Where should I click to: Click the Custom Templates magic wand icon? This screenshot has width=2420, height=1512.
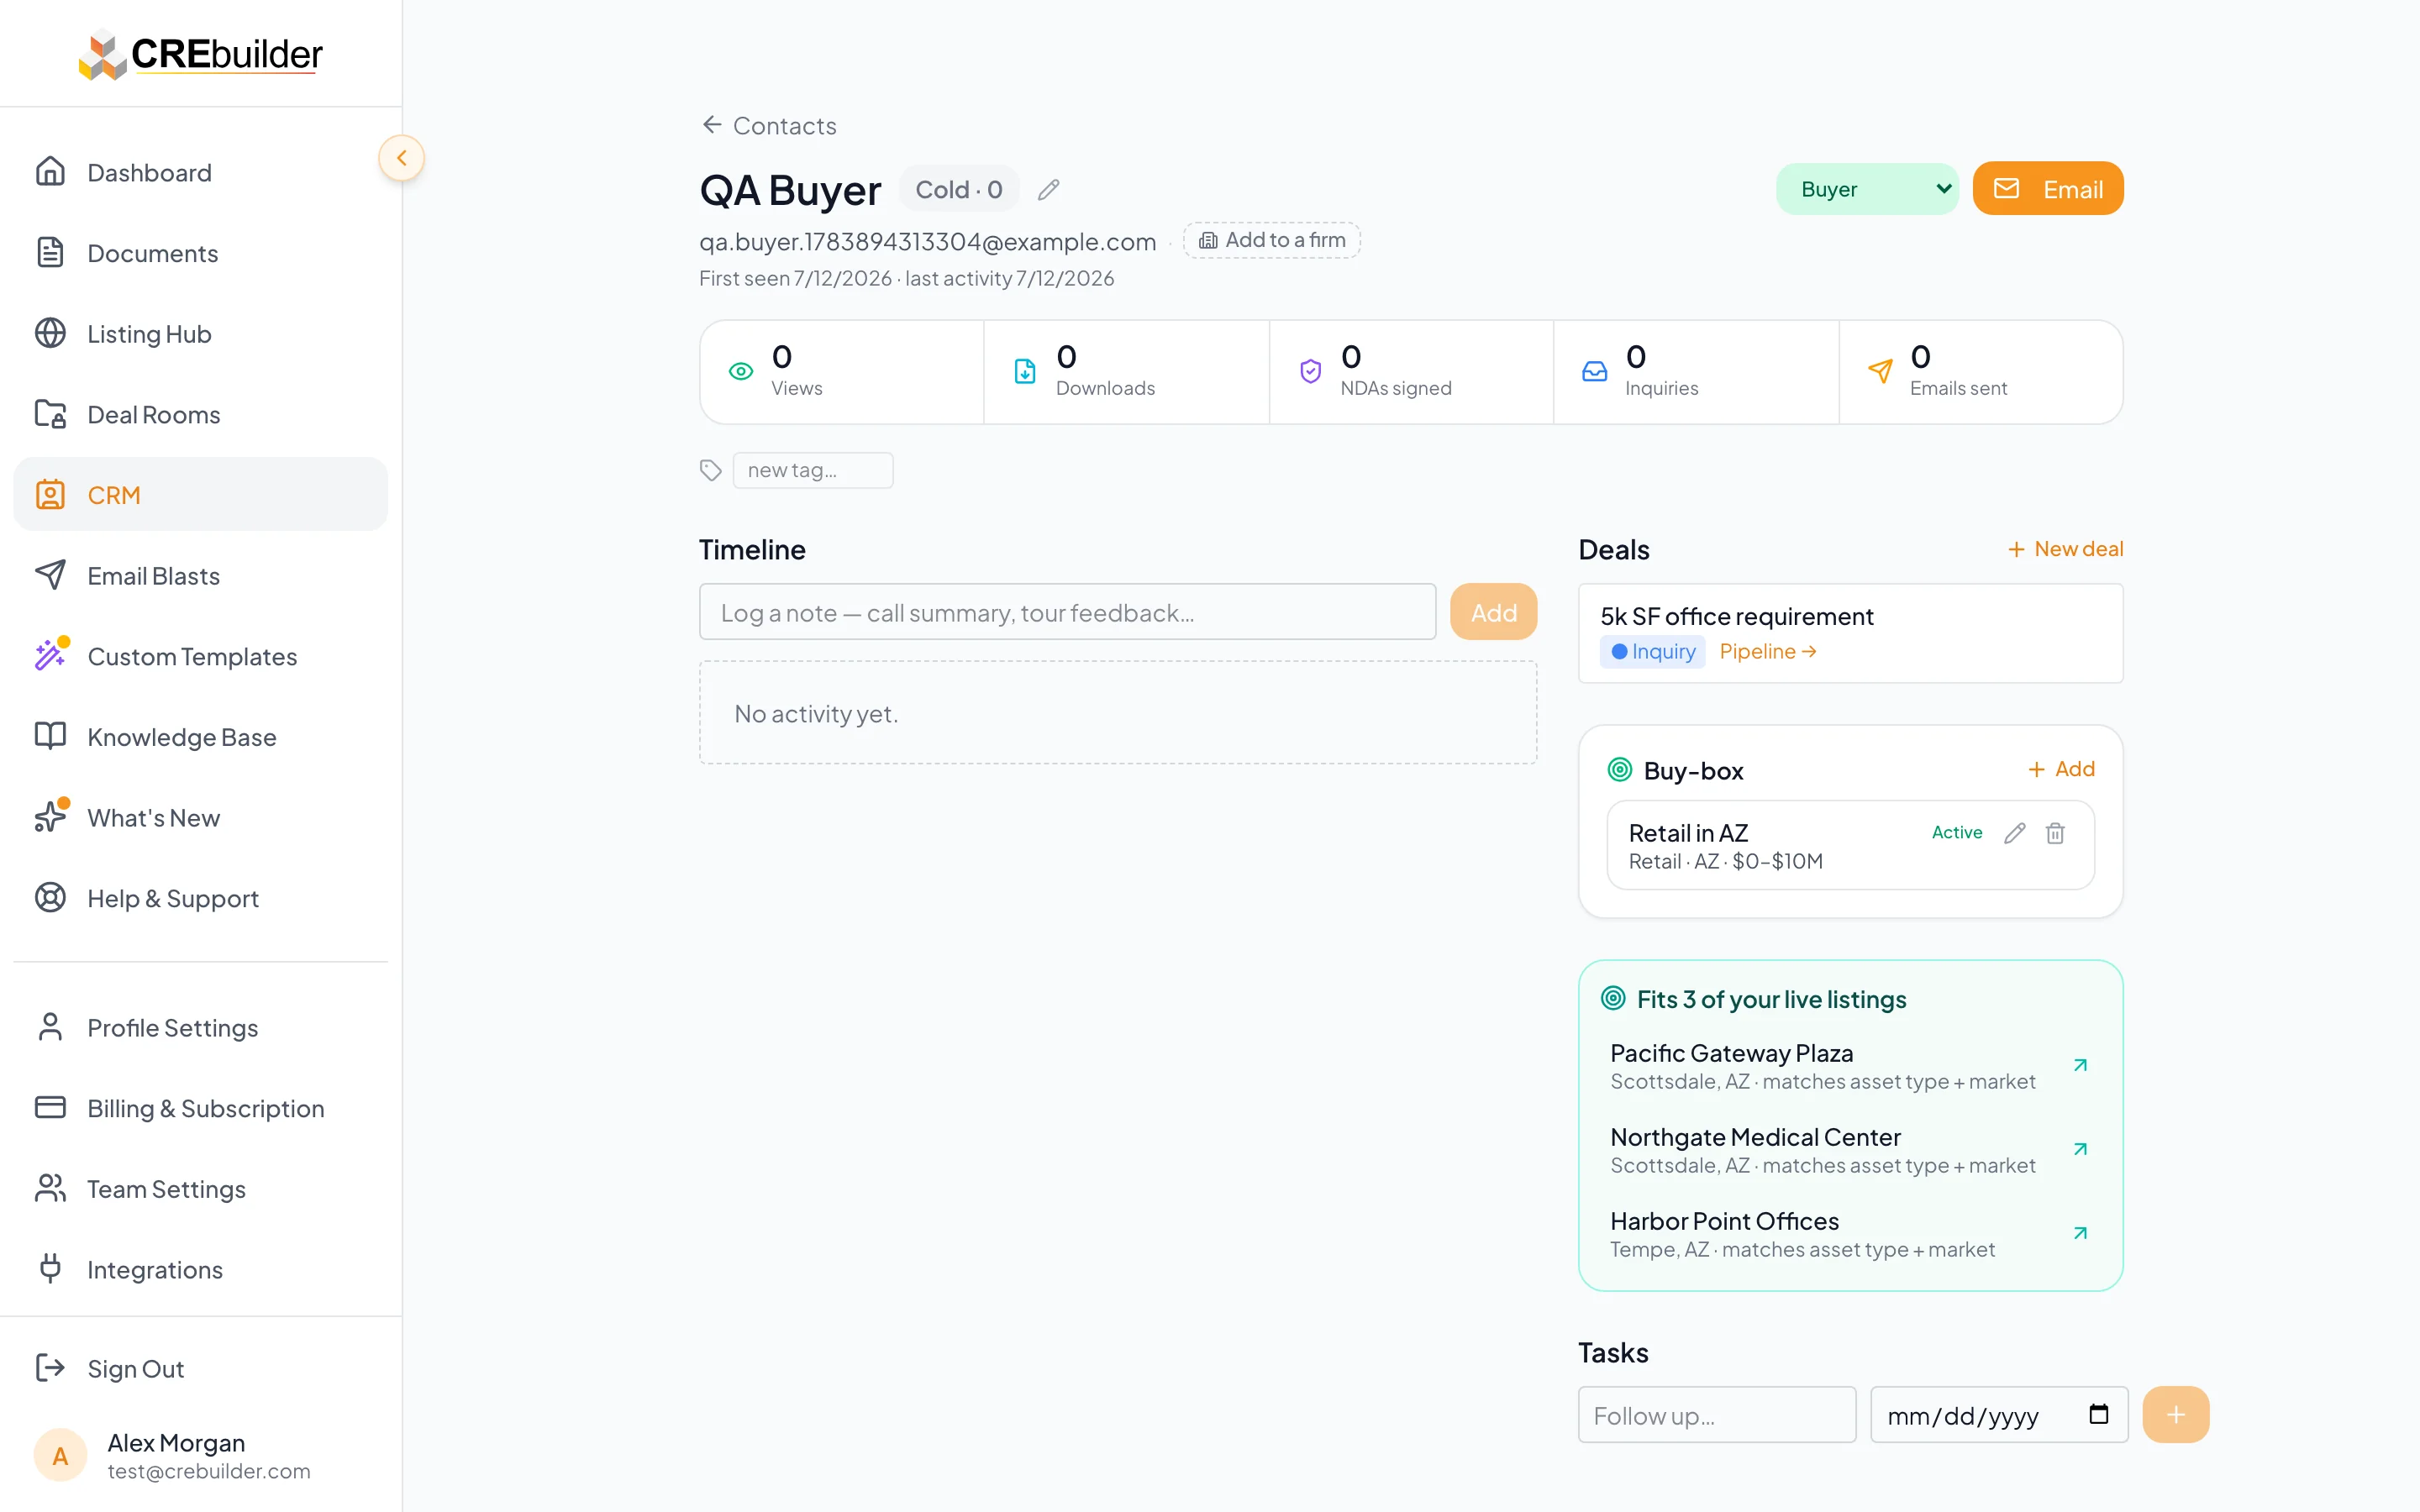pos(50,655)
